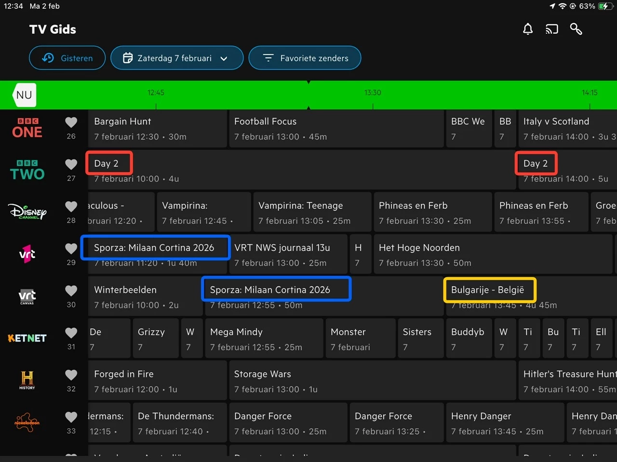
Task: Open Day 2 starting at 10:00
Action: tap(302, 171)
